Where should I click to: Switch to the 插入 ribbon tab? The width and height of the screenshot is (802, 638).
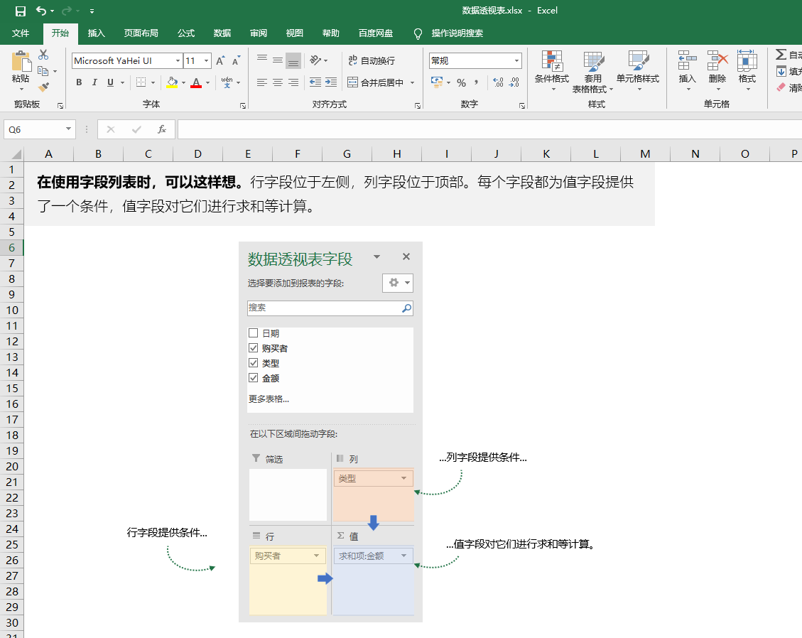pyautogui.click(x=96, y=33)
